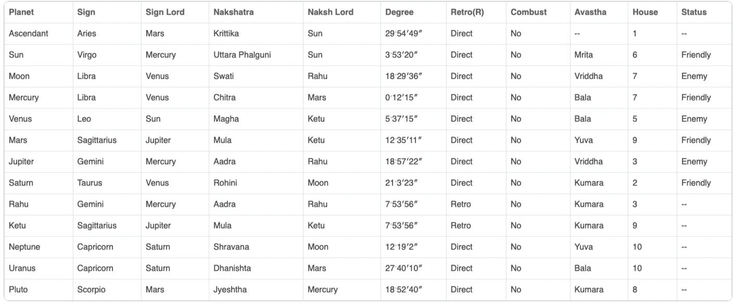Click the Magha nakshatra cell for Venus
This screenshot has width=745, height=305.
(x=226, y=119)
